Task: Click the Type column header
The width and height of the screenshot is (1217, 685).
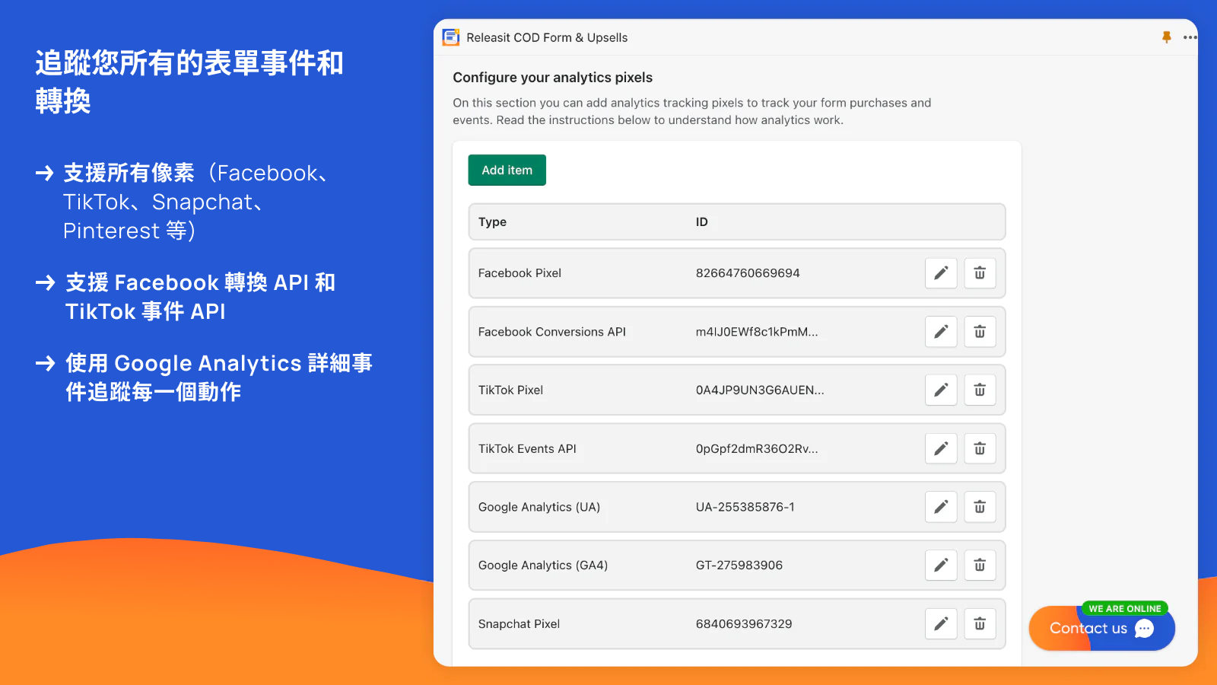Action: point(492,222)
